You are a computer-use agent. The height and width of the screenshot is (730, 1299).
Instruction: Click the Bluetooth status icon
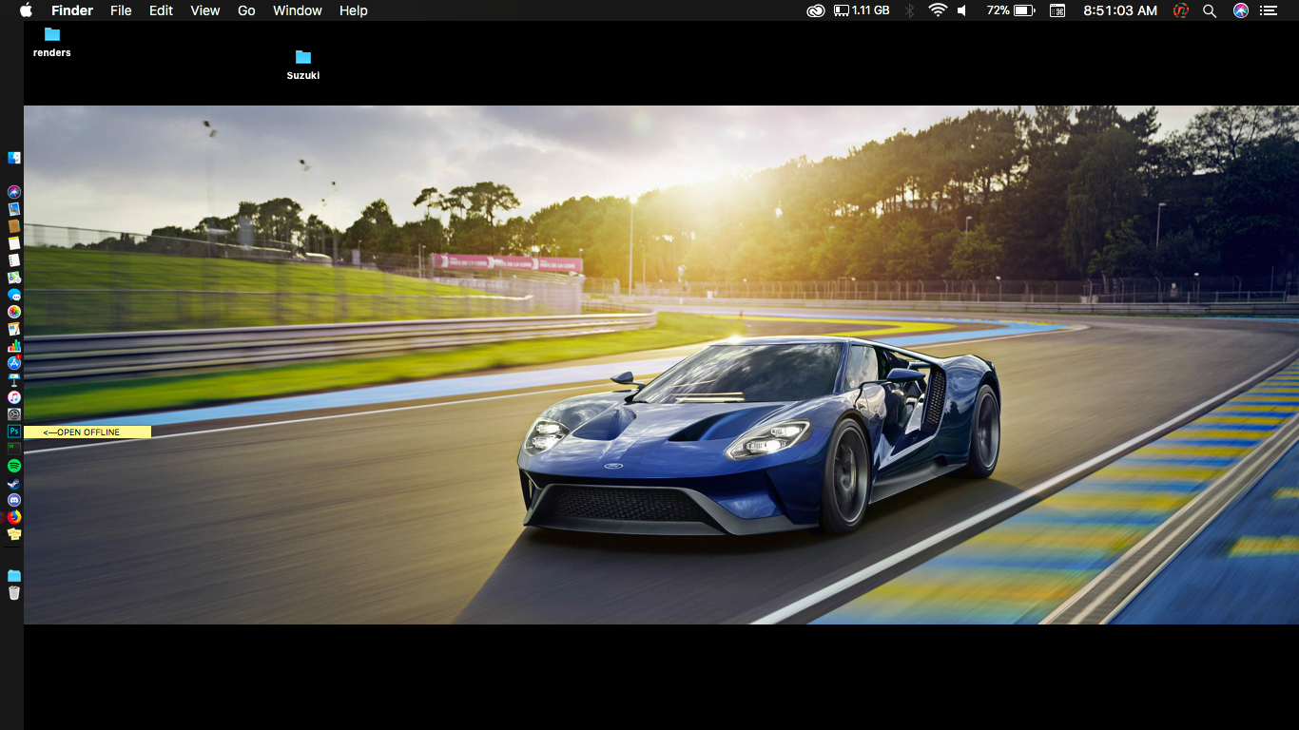tap(909, 10)
